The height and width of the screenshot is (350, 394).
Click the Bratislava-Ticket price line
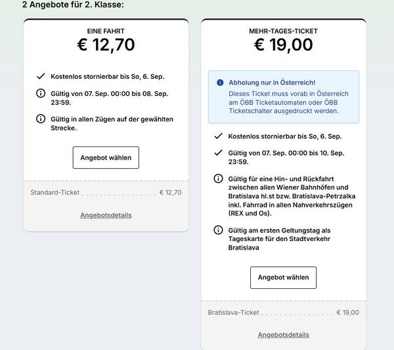coord(283,313)
